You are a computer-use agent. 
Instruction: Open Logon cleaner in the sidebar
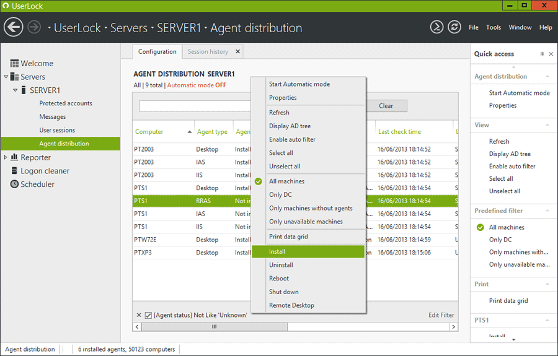point(45,171)
